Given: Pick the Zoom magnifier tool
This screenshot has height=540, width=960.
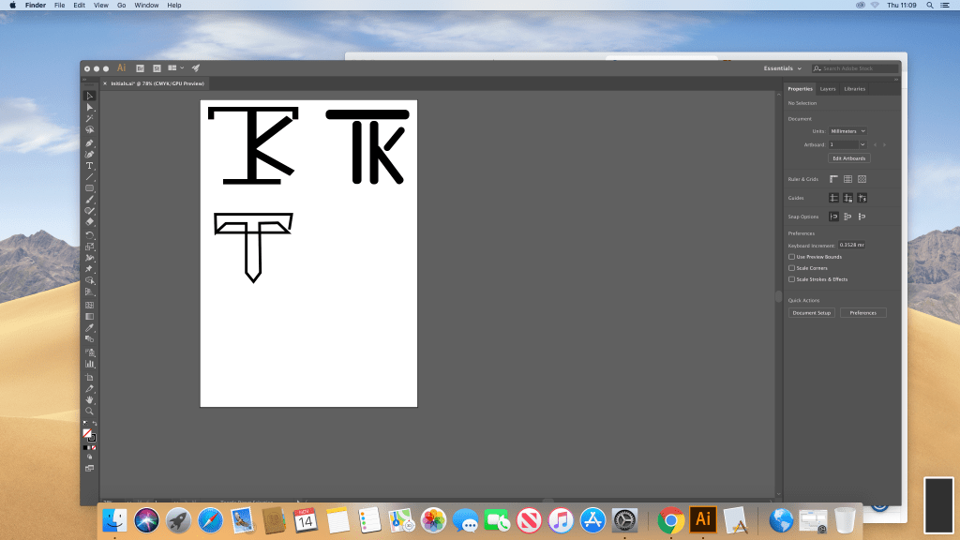Looking at the screenshot, I should tap(90, 411).
